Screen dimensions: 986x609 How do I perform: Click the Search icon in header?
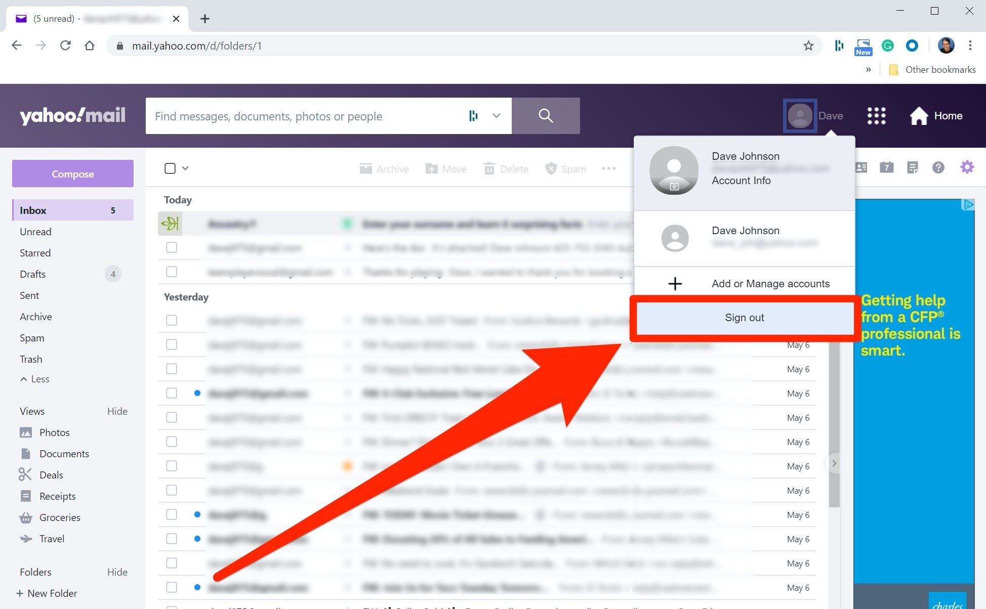coord(546,115)
